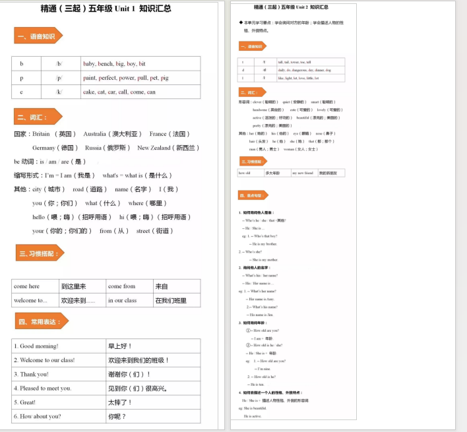
Task: Click the line 'be 动词: is / am / are'
Action: (50, 162)
